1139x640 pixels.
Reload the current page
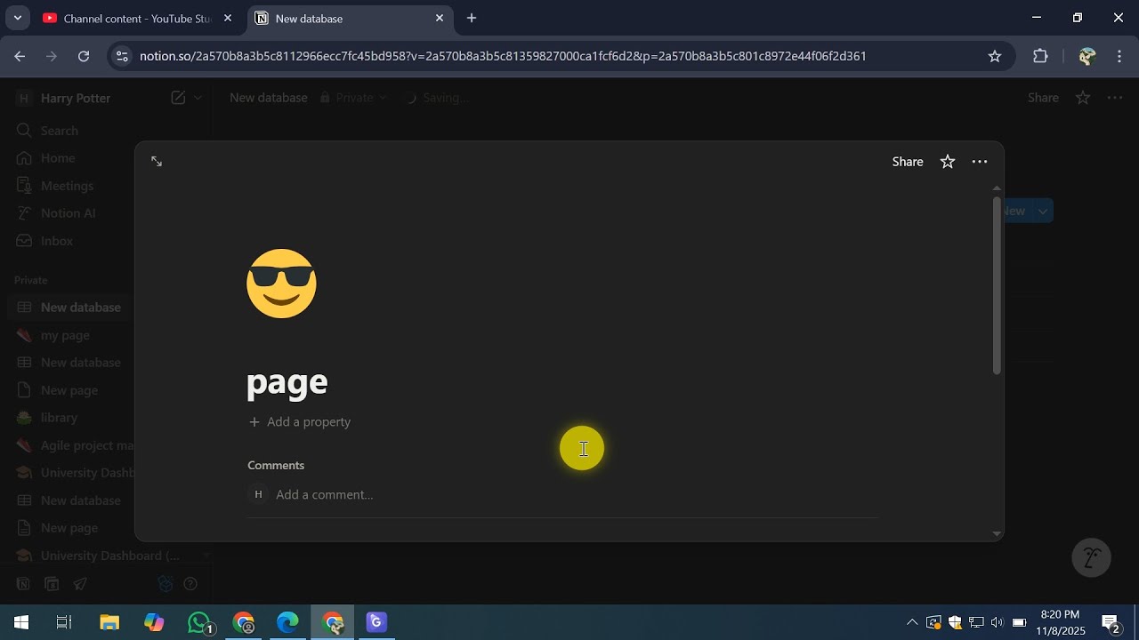pos(84,56)
